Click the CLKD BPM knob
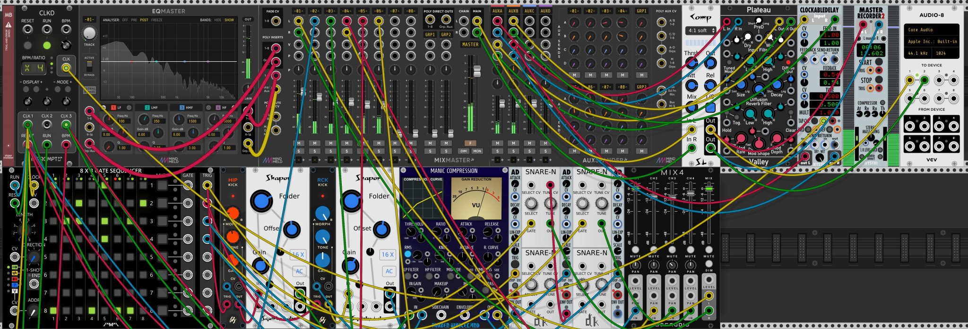Viewport: 968px width, 329px height. (x=66, y=45)
